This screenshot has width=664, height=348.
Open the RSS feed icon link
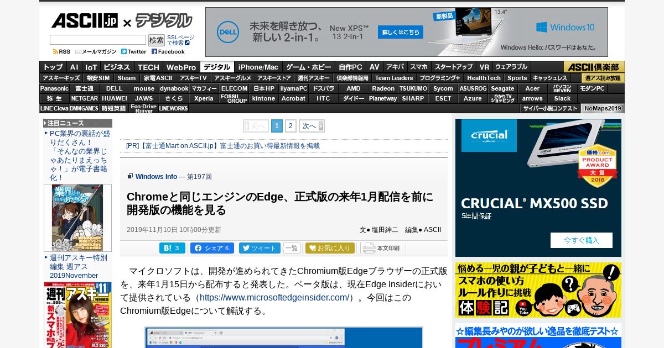click(61, 51)
